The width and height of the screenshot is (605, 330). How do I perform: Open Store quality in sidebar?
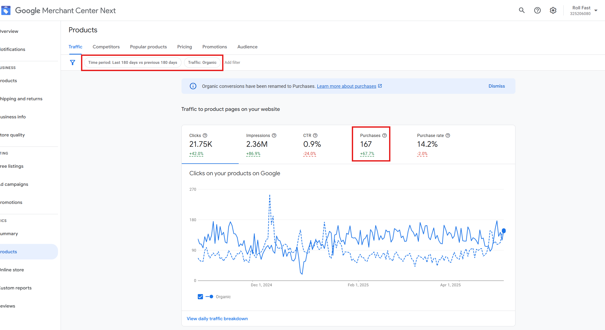[x=29, y=135]
